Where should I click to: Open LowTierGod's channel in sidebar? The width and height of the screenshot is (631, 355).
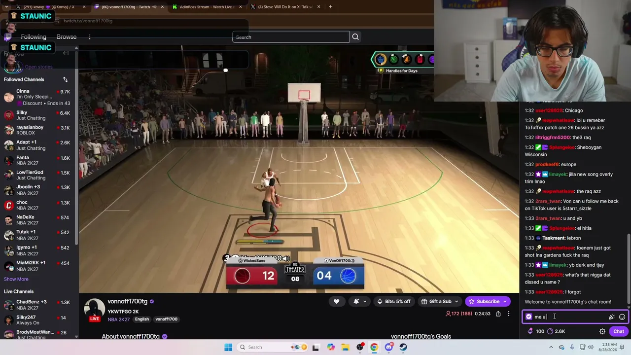38,175
